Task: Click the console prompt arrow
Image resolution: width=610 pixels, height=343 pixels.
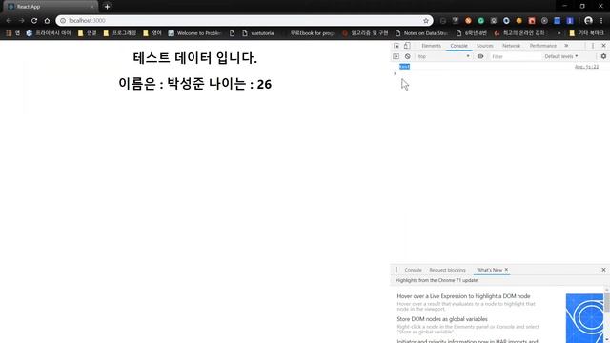Action: coord(395,73)
